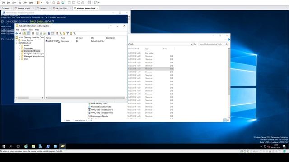The width and height of the screenshot is (289, 162).
Task: Sort by the DC Type column header
Action: coord(79,38)
